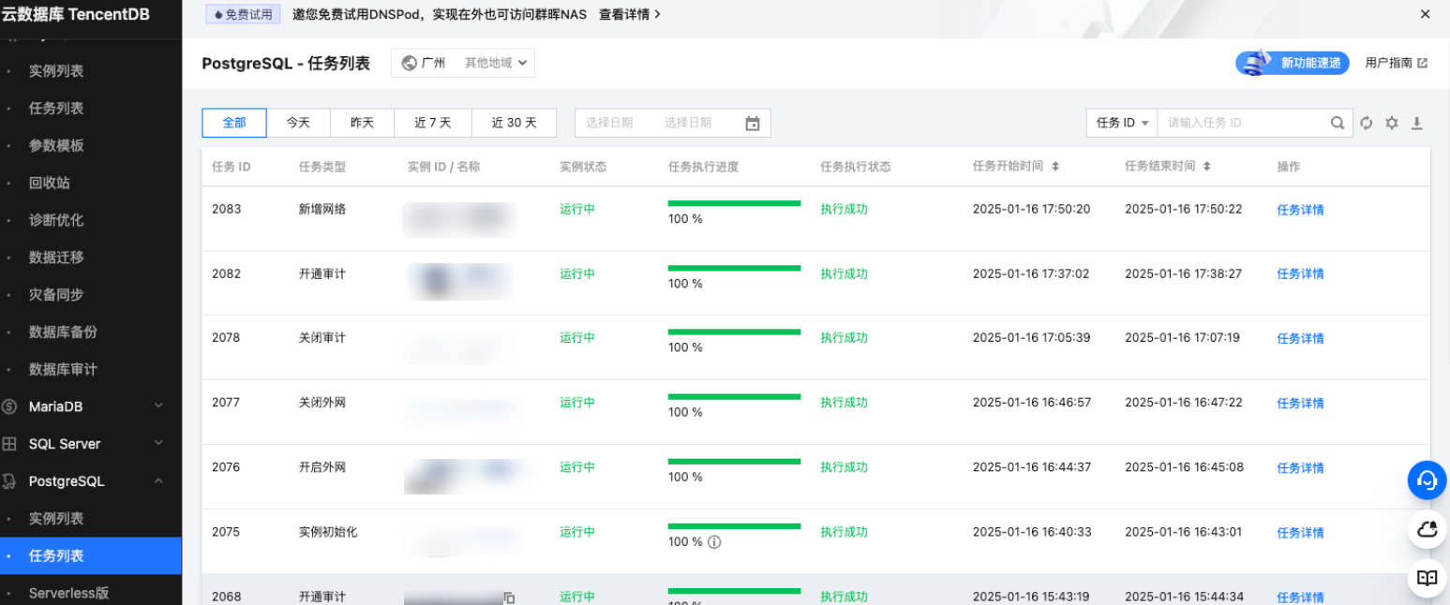Viewport: 1450px width, 605px height.
Task: Select the 全部 time filter tab
Action: (x=234, y=123)
